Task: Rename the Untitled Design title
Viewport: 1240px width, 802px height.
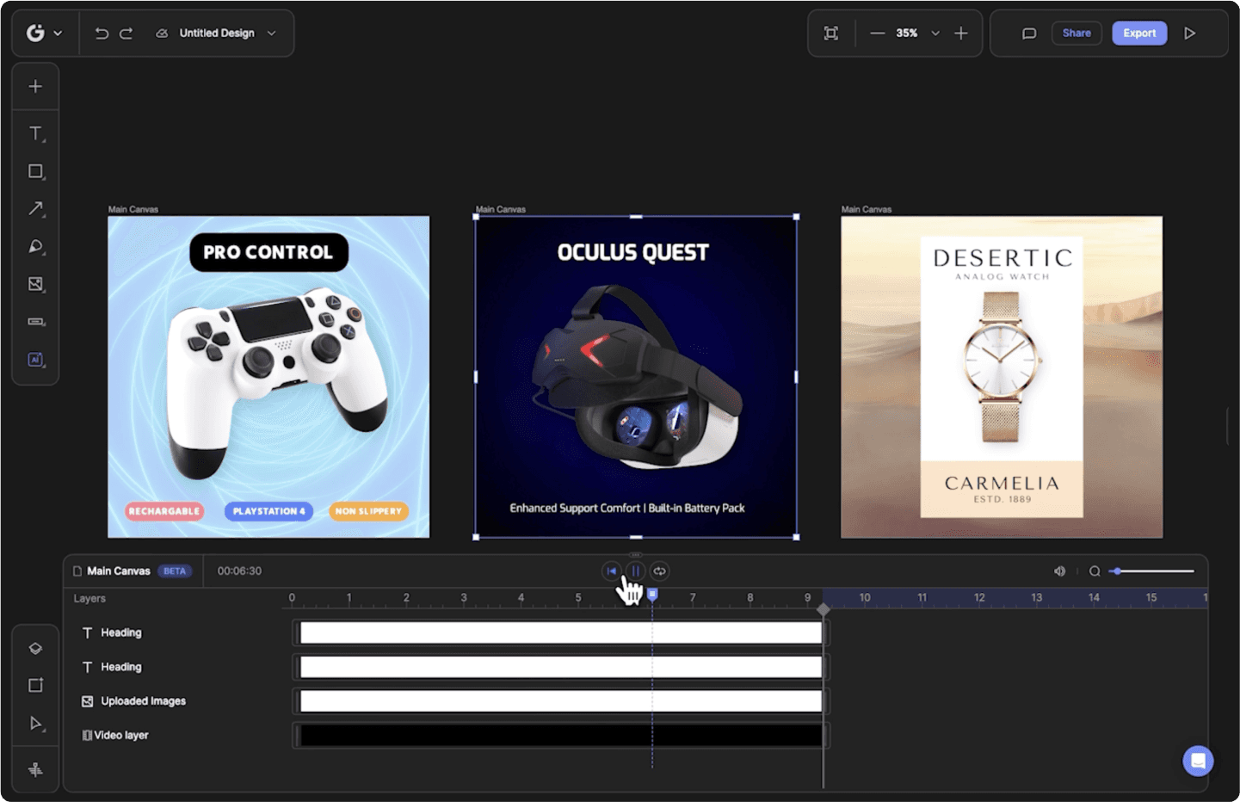Action: (x=217, y=33)
